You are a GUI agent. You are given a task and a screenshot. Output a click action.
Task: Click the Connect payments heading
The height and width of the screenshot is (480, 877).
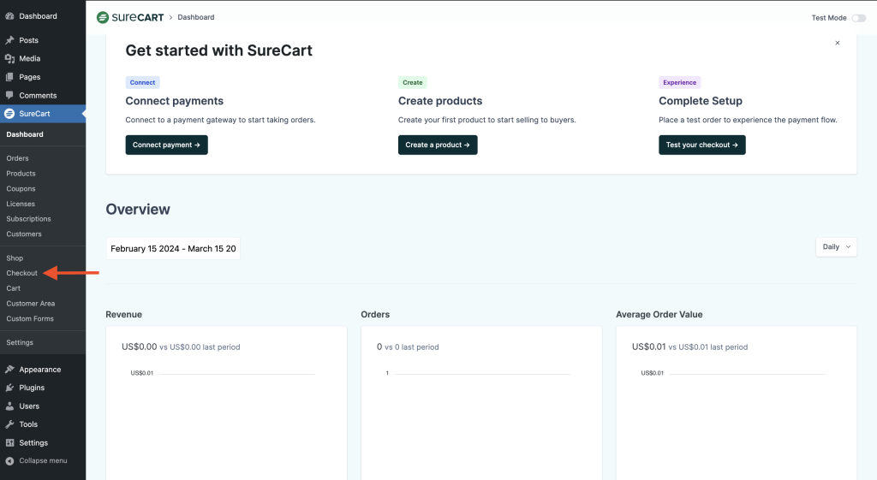coord(175,101)
